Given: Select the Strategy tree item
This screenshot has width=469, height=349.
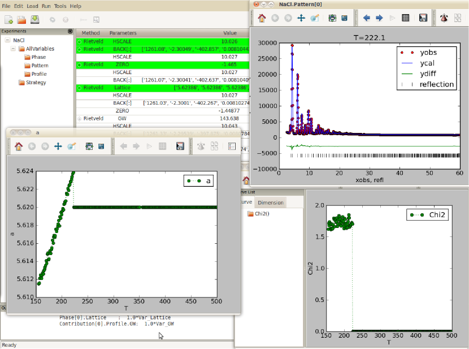Looking at the screenshot, I should [36, 83].
